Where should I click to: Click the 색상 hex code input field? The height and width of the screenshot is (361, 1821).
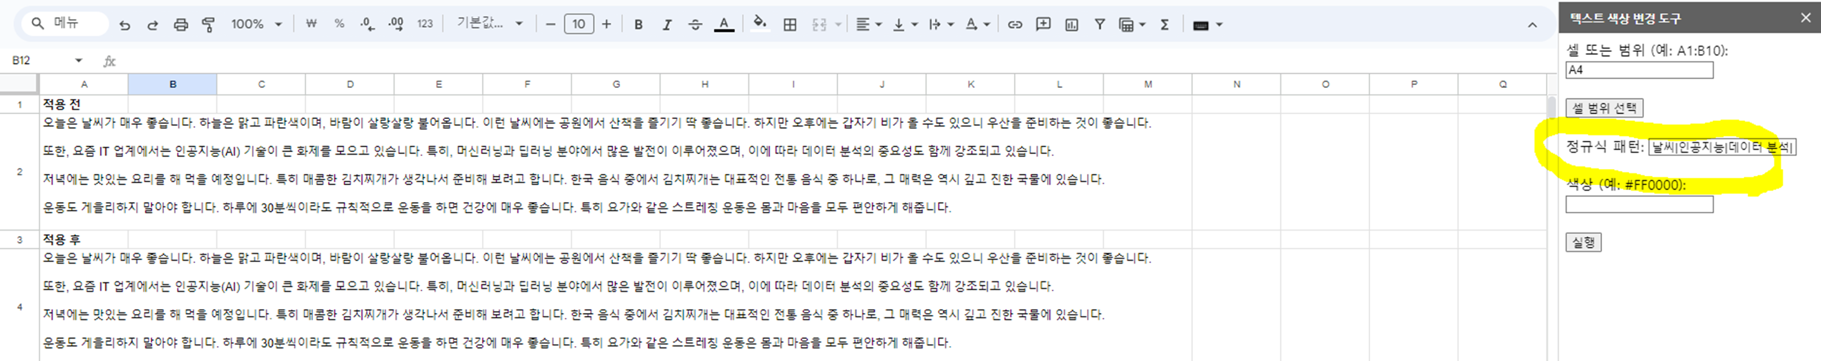click(1639, 205)
